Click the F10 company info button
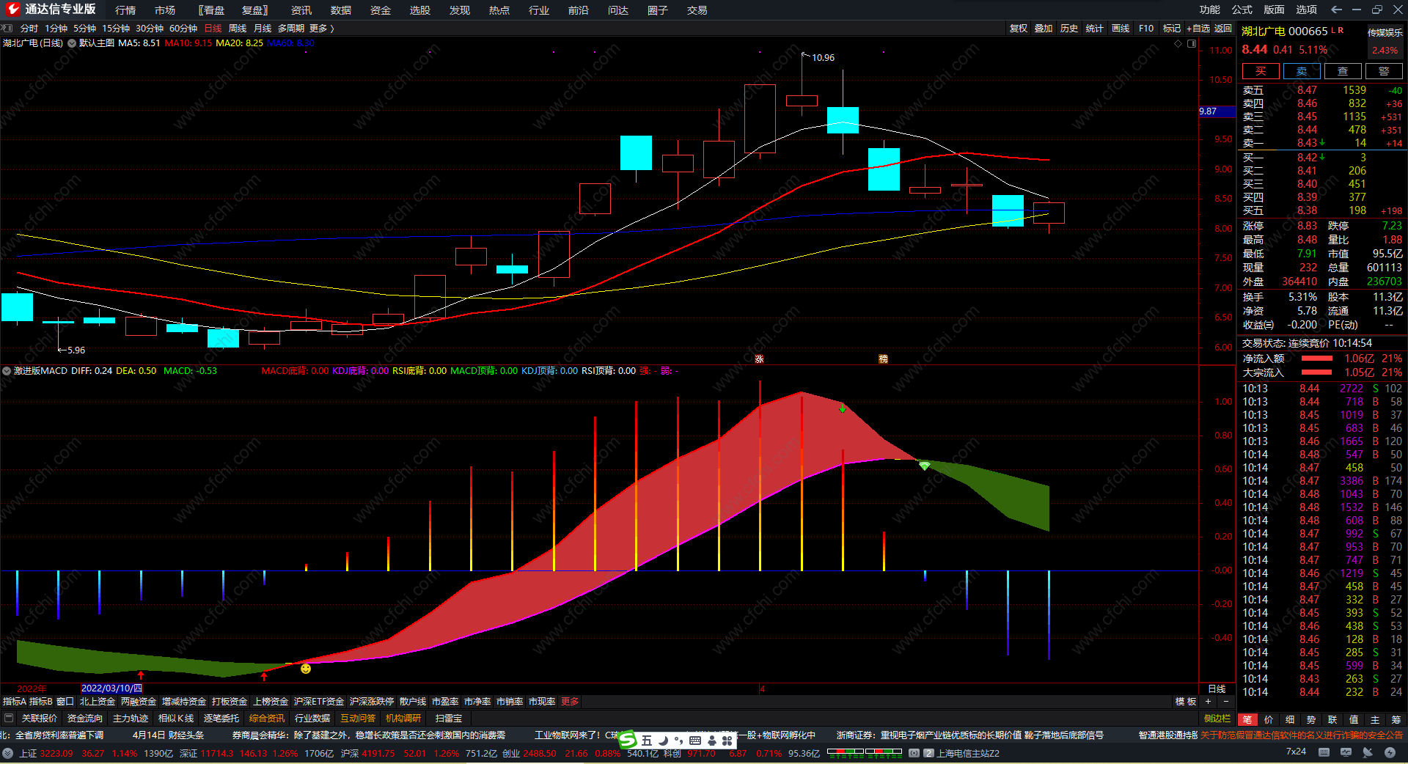Screen dimensions: 1408x764 point(1146,28)
